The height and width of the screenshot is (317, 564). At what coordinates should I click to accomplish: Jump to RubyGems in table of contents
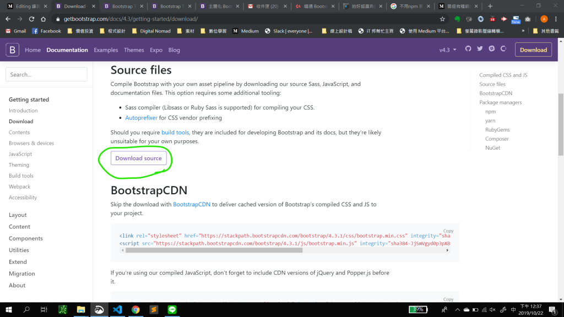(497, 130)
